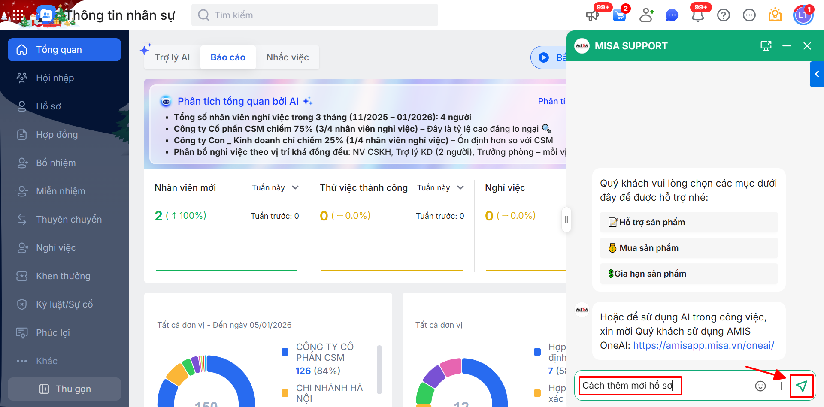Send the chat message with arrow icon

(x=801, y=386)
